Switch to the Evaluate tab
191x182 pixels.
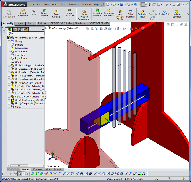[42, 23]
